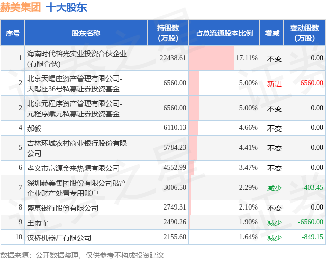Click holding value 2490.26
This screenshot has width=326, height=260.
coord(175,222)
